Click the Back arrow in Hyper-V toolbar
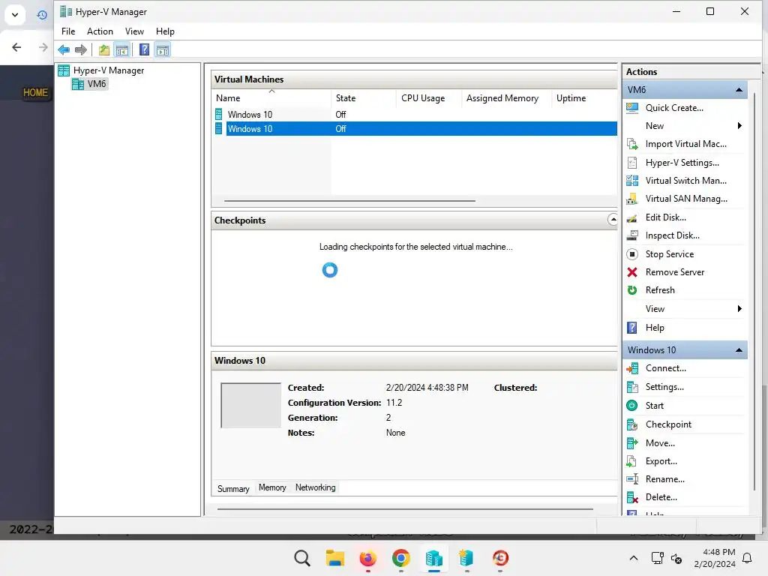This screenshot has width=768, height=576. click(64, 49)
